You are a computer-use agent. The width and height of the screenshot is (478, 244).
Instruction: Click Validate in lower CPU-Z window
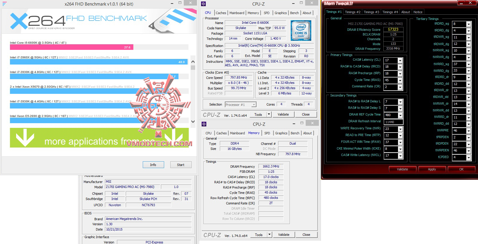284,235
